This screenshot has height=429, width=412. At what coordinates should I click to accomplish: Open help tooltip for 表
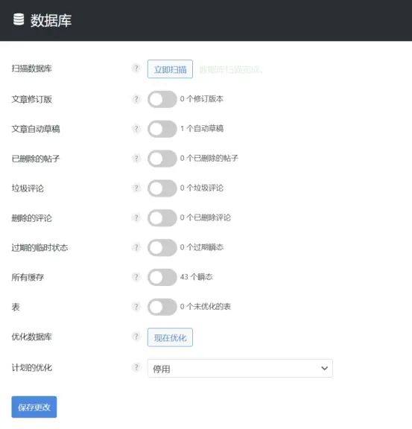136,307
